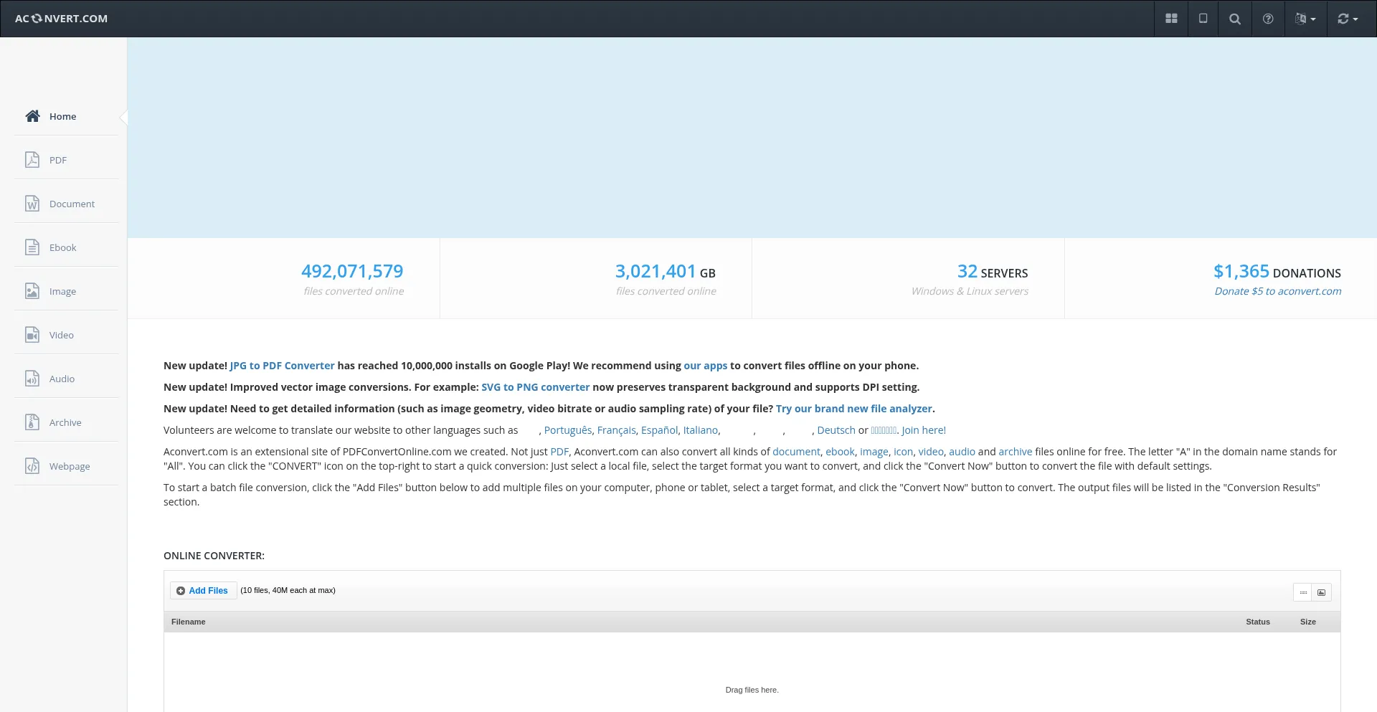Viewport: 1377px width, 712px height.
Task: Open the Webpage menu item label
Action: [70, 467]
